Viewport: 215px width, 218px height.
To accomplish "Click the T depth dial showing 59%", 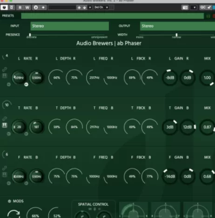I will click(57, 127).
